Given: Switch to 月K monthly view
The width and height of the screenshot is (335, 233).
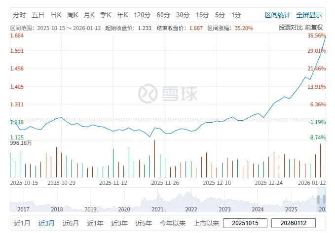Looking at the screenshot, I should 89,15.
